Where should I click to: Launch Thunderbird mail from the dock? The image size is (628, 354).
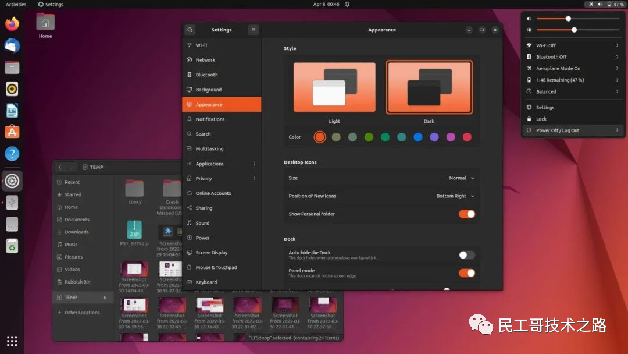coord(12,45)
